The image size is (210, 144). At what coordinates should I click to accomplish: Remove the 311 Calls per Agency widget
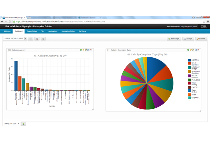pos(91,50)
